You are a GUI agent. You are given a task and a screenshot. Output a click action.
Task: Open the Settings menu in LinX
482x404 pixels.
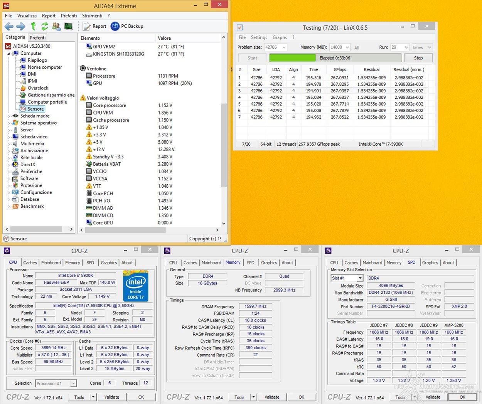tap(259, 37)
